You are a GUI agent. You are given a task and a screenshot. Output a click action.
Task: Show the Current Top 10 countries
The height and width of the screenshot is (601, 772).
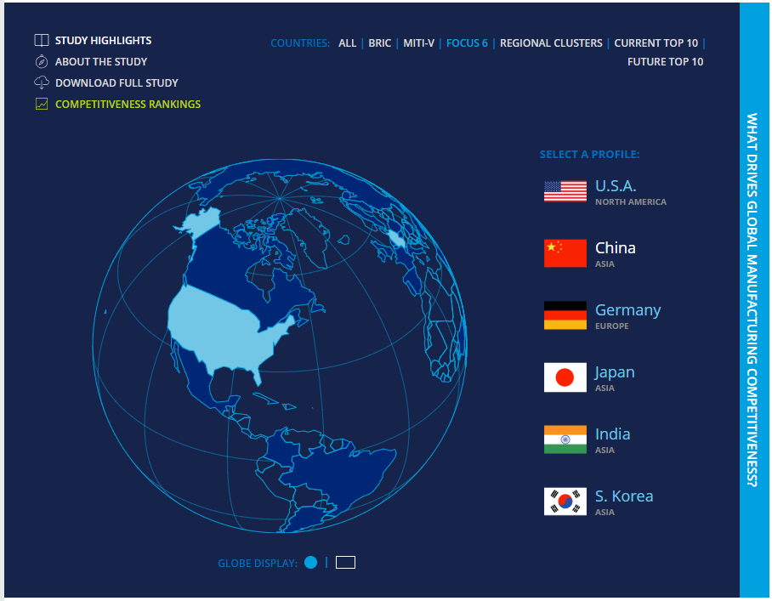(656, 43)
